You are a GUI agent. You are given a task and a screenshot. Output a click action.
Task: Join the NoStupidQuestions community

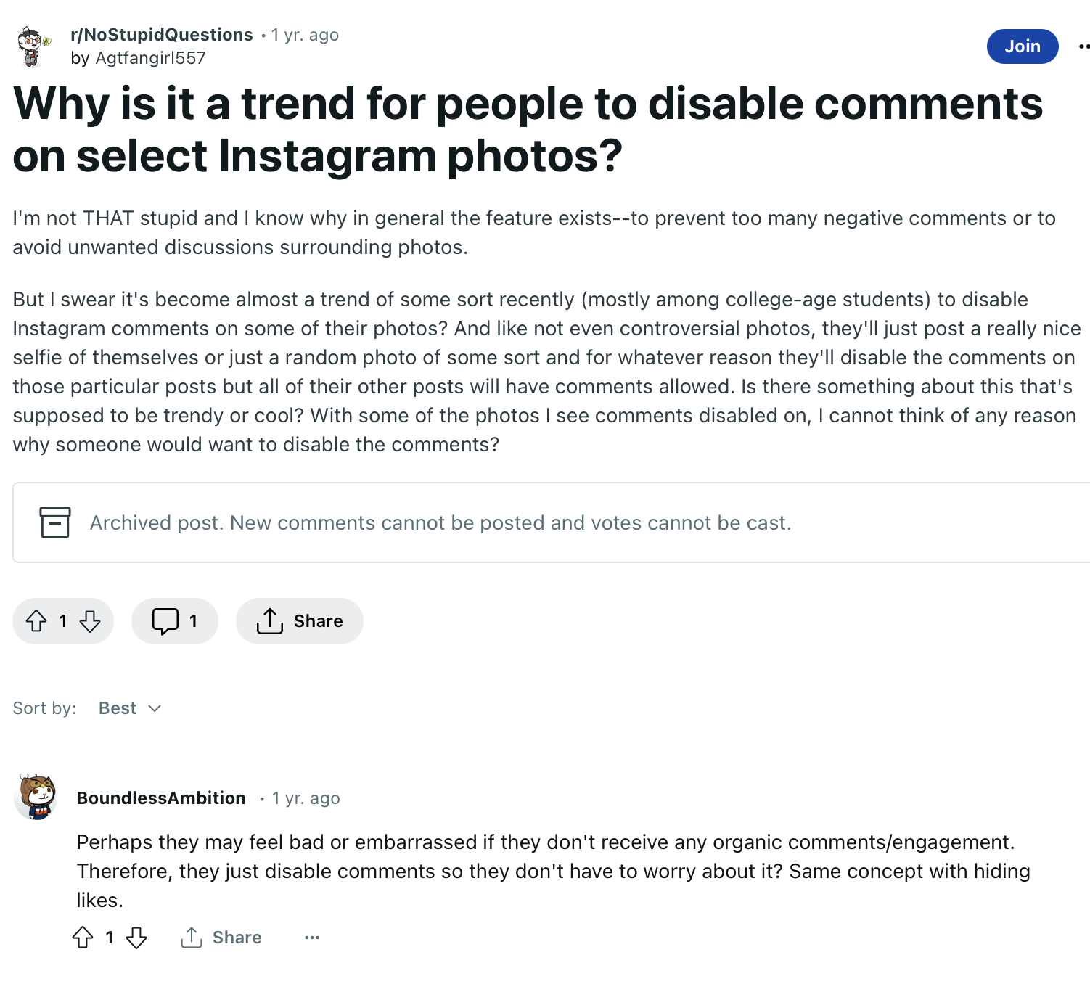[x=1023, y=46]
